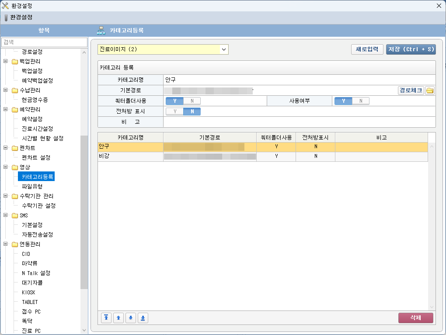Click the move-down arrow icon
The height and width of the screenshot is (335, 446).
tap(130, 318)
